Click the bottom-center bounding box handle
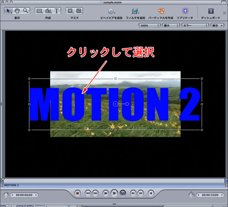Image resolution: width=228 pixels, height=207 pixels. click(x=115, y=130)
